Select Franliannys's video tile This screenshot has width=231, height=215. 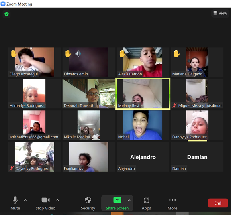pyautogui.click(x=88, y=157)
